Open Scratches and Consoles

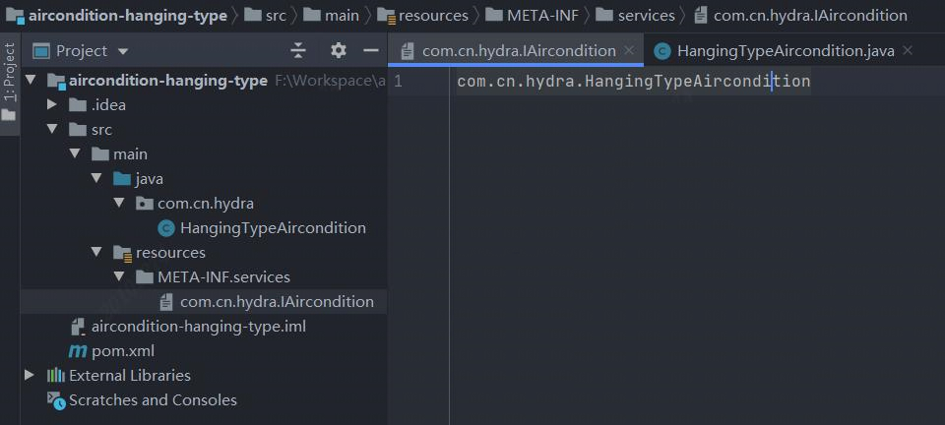point(153,400)
